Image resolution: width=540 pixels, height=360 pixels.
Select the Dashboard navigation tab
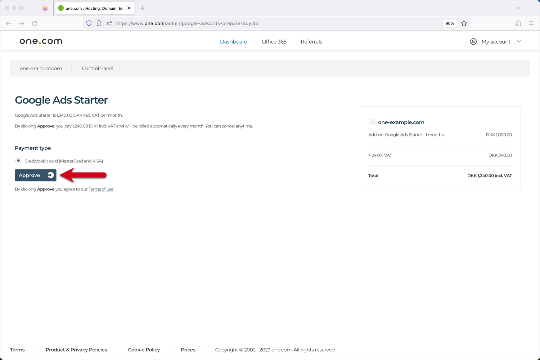pos(233,41)
